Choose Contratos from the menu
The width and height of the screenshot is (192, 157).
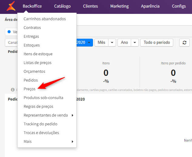point(32,28)
